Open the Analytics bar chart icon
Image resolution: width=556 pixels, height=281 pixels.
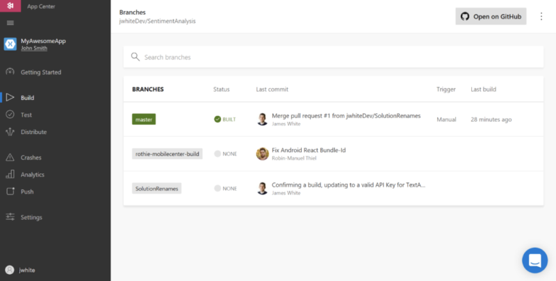10,174
